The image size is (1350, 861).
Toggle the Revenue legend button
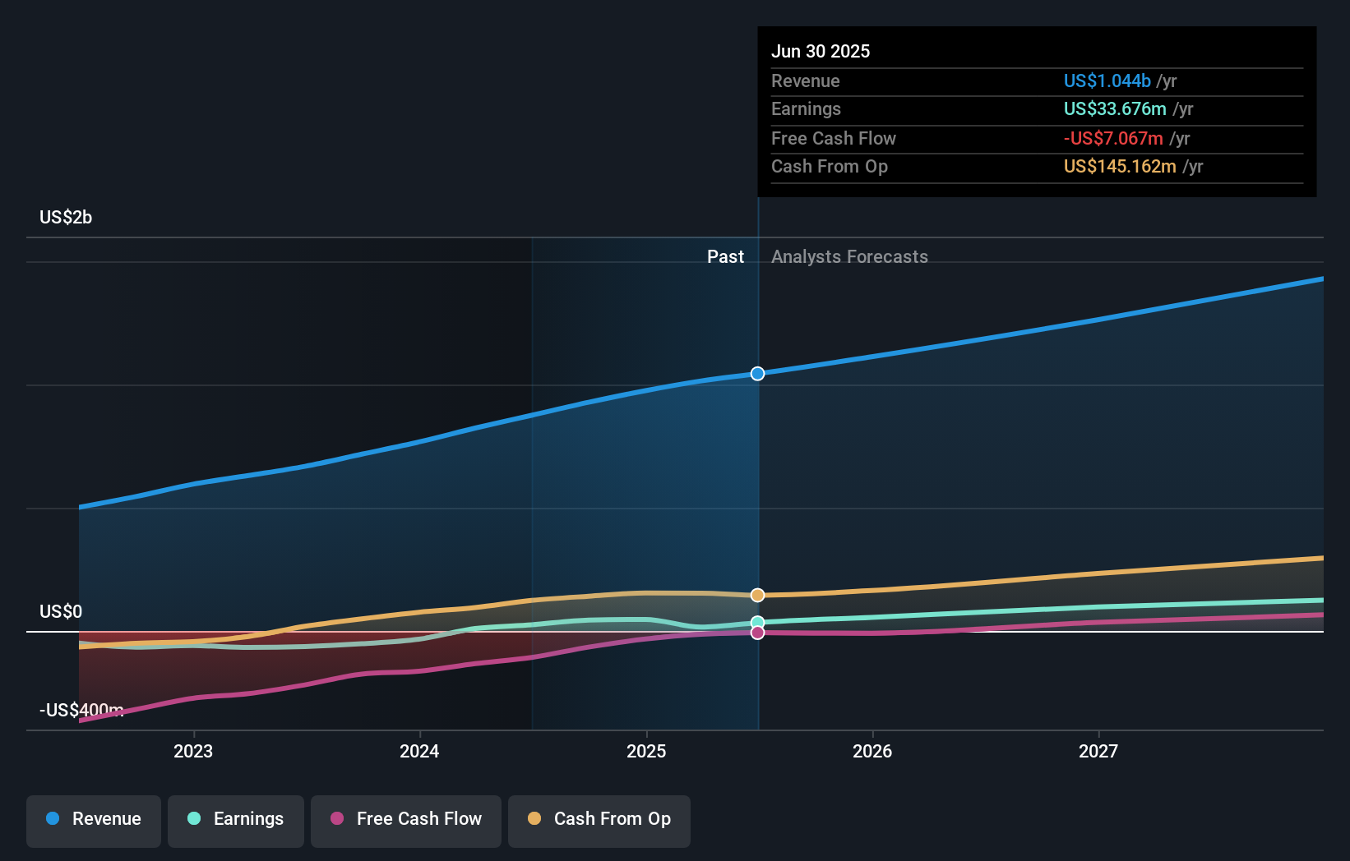[94, 821]
